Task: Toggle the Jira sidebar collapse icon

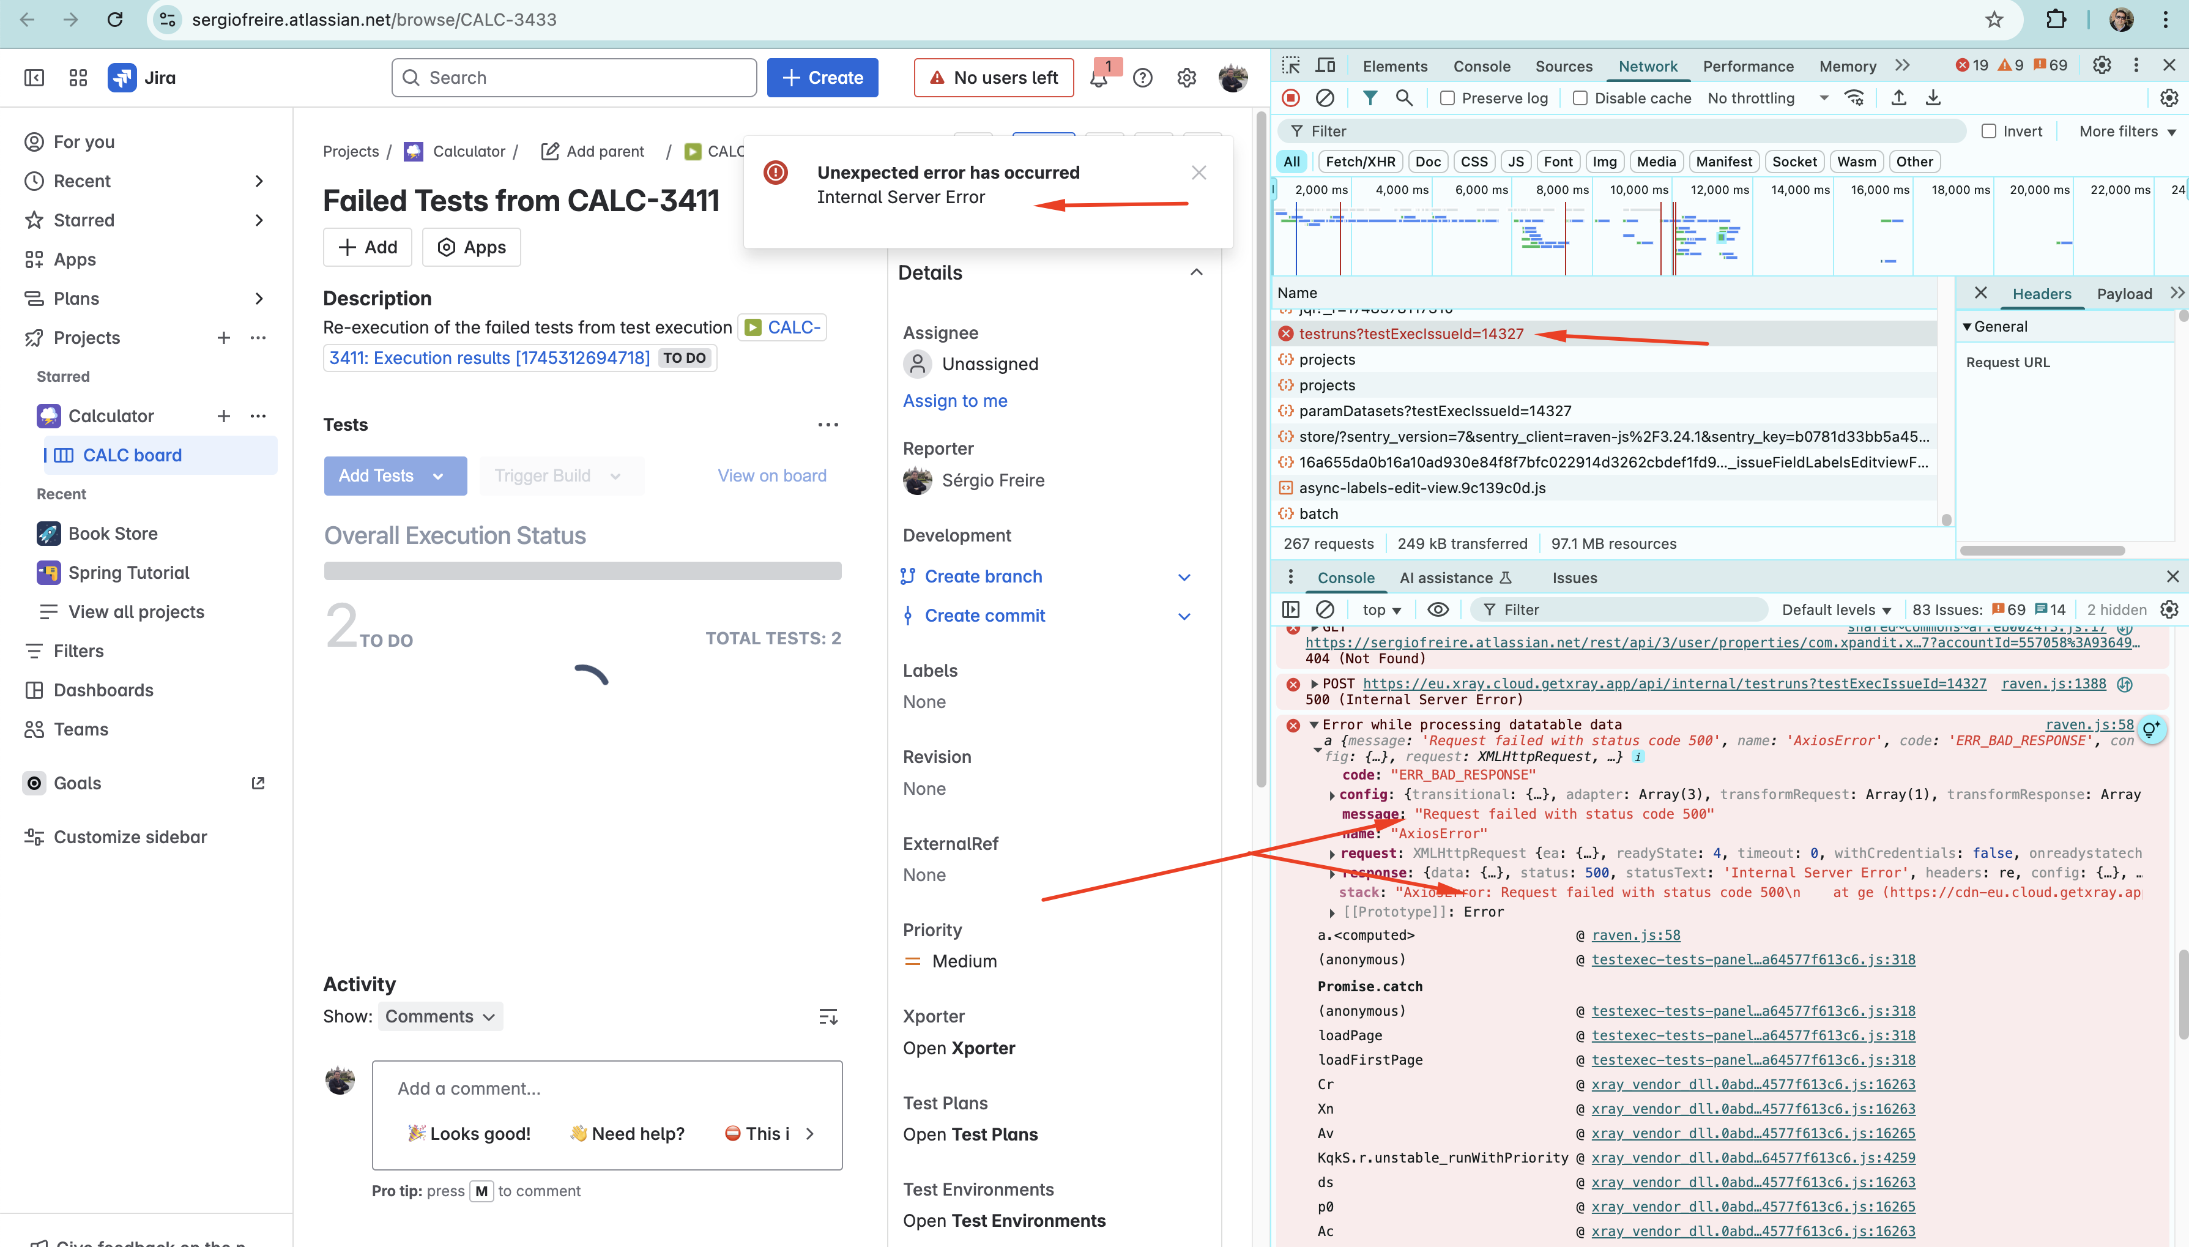Action: click(x=34, y=78)
